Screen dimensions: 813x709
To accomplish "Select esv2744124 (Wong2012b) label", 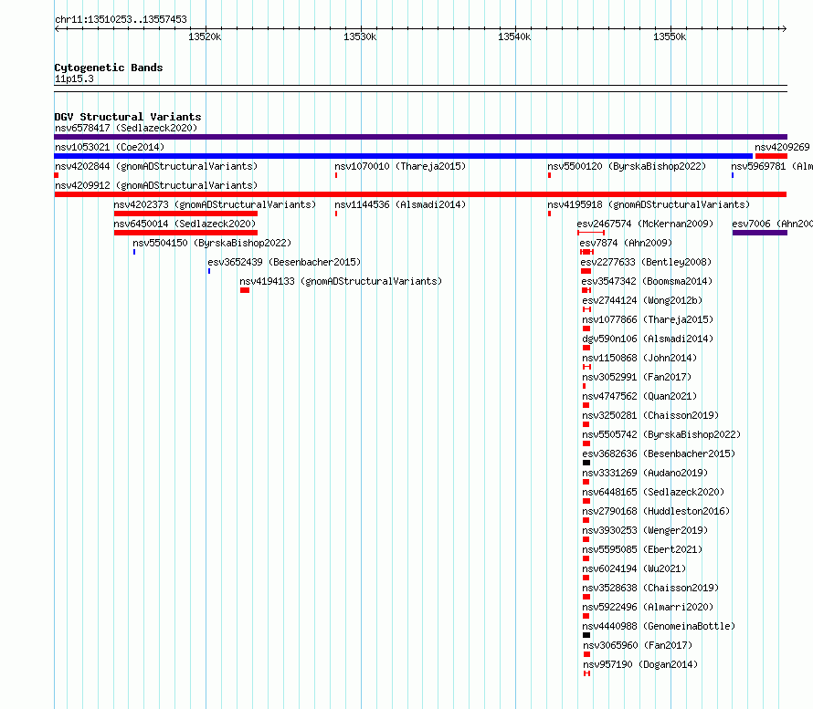I will coord(642,300).
